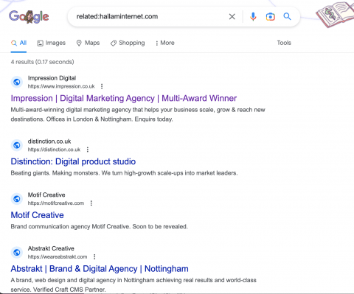Viewport: 354px width, 294px height.
Task: Open three-dot menu for Motif Creative result
Action: [91, 203]
